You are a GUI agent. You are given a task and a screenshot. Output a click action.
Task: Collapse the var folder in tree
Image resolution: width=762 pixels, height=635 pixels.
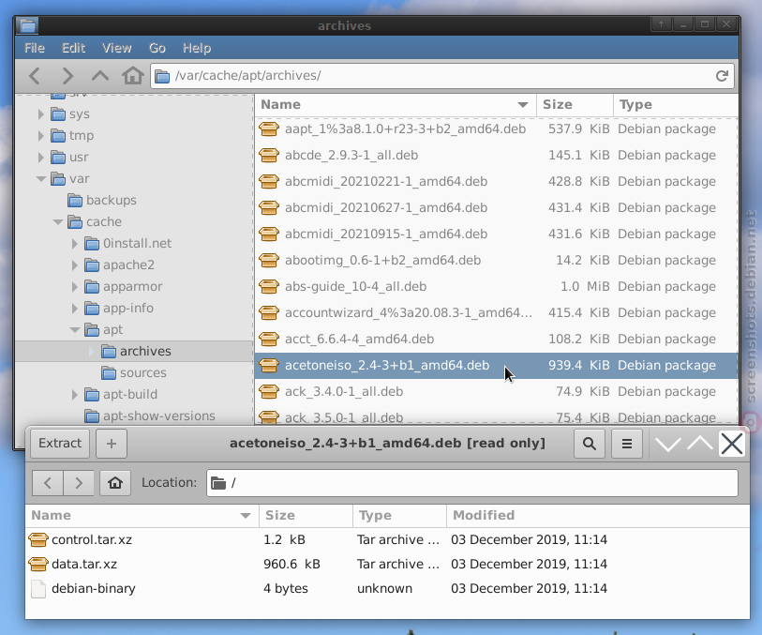[x=41, y=179]
